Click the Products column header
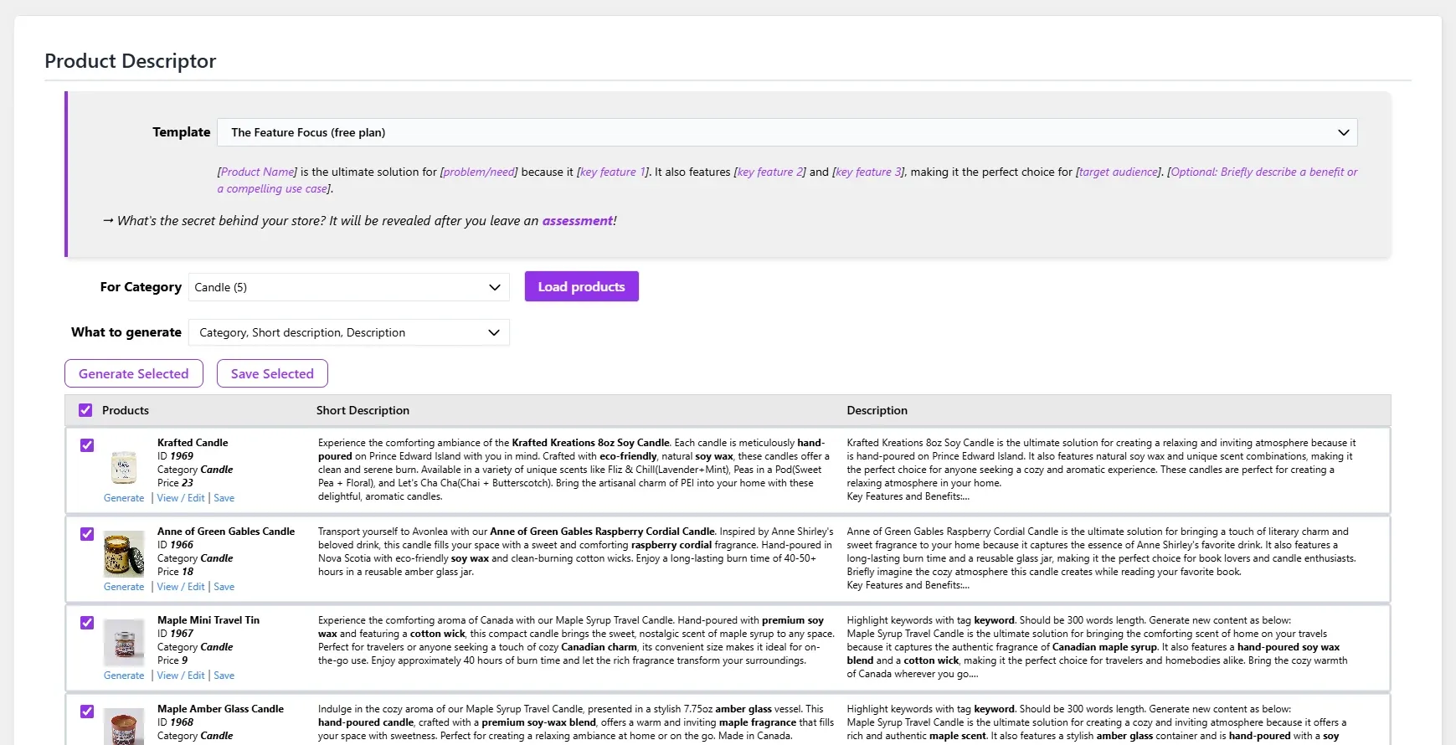The image size is (1456, 745). click(126, 410)
